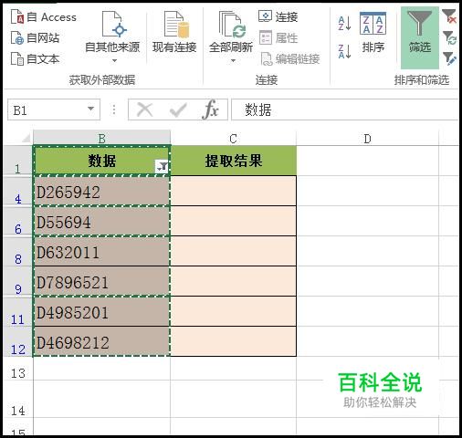Open filter dropdown in 数据 header
The image size is (462, 438).
[162, 166]
